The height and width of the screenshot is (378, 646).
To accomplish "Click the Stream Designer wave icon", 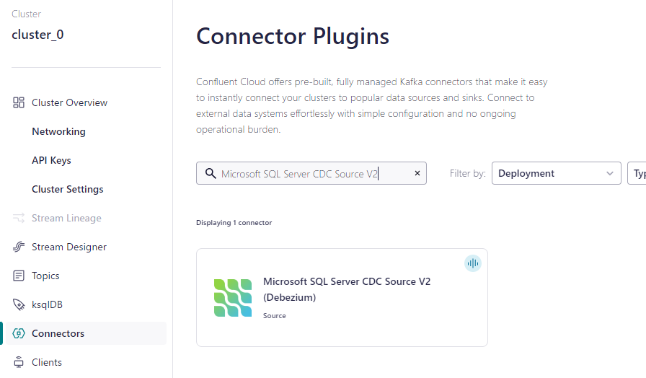I will (19, 247).
